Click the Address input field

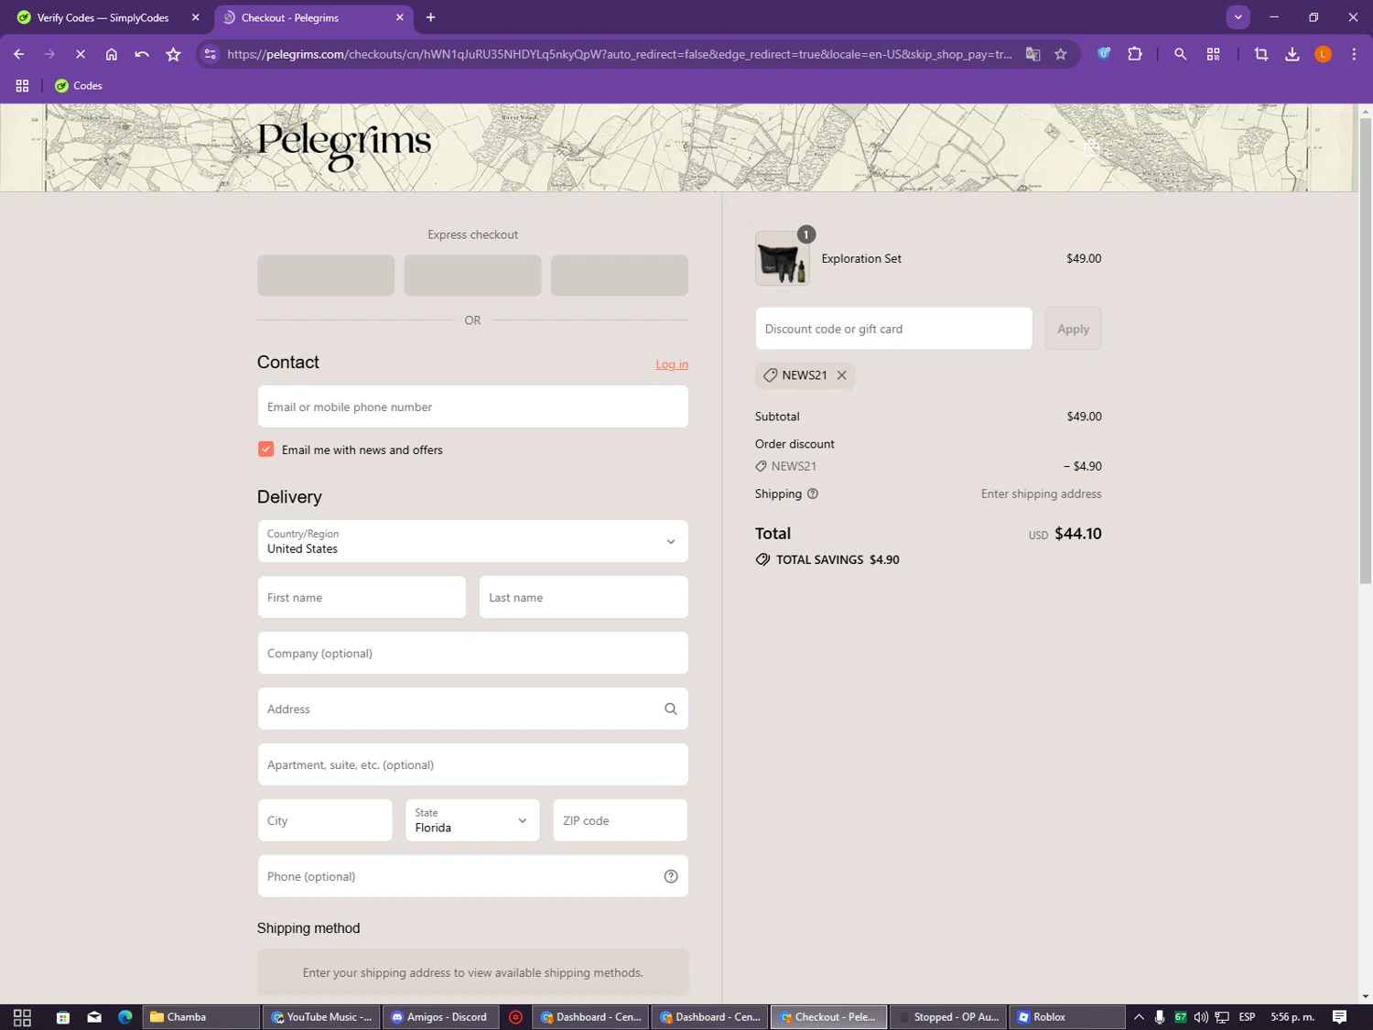[472, 709]
